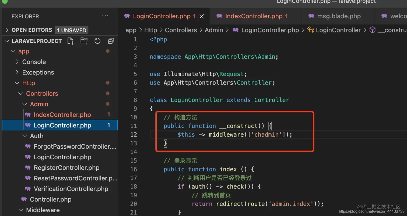This screenshot has height=216, width=407.
Task: Click the Http breadcrumb segment
Action: coord(150,30)
